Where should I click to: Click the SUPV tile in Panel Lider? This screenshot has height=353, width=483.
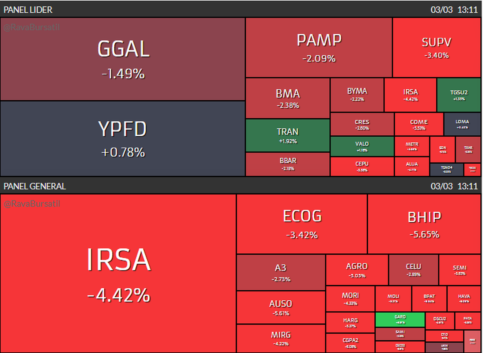[436, 47]
